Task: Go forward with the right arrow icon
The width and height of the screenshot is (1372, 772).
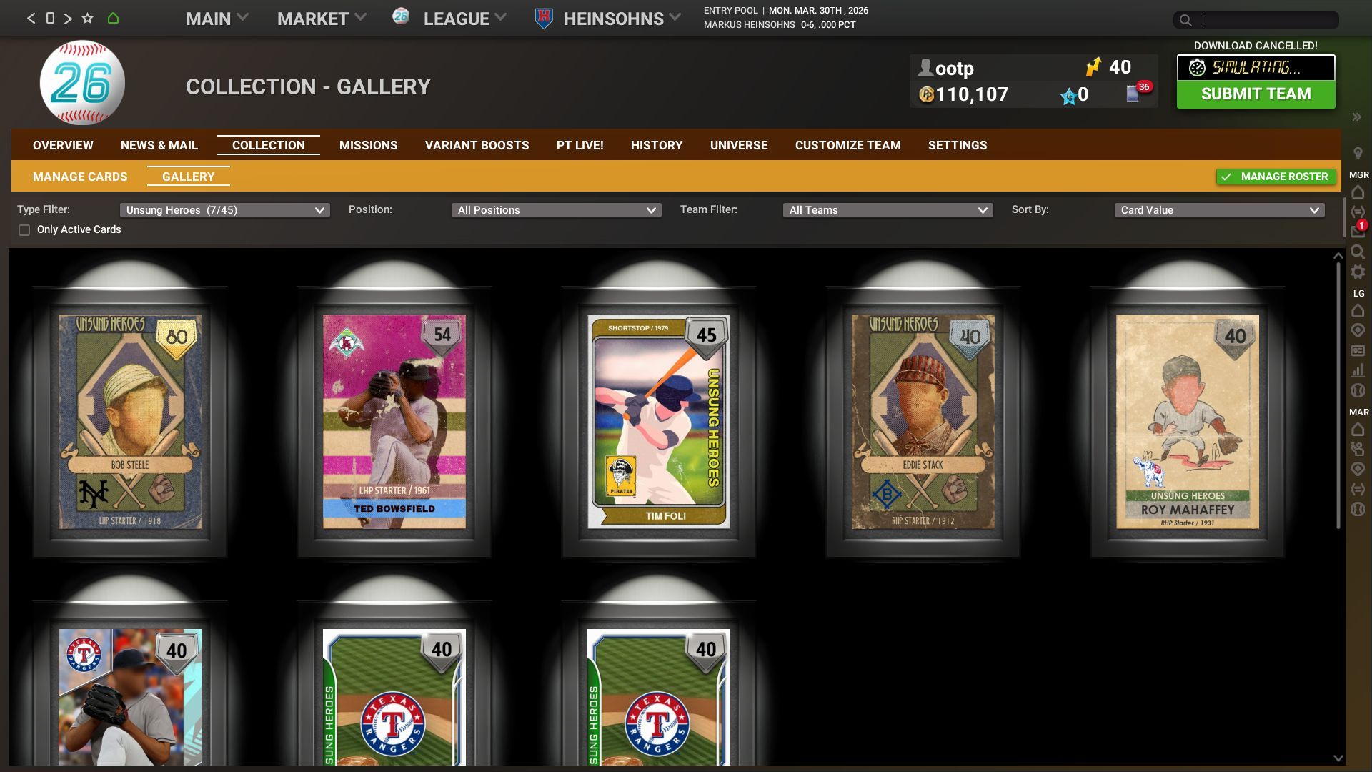Action: (68, 19)
